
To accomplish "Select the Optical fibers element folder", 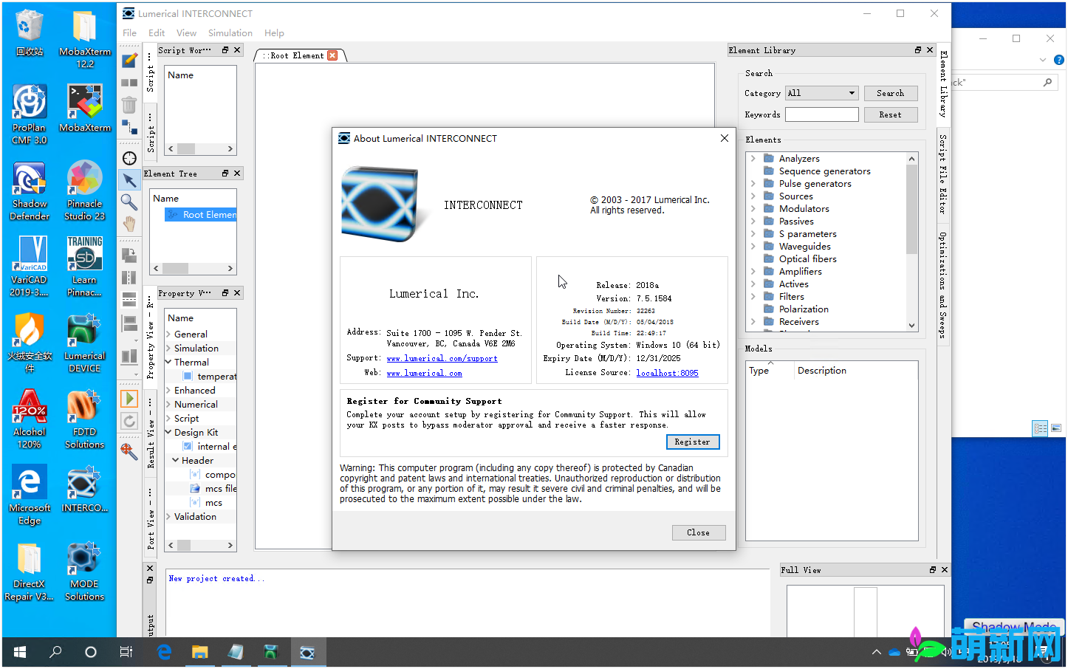I will pyautogui.click(x=808, y=259).
